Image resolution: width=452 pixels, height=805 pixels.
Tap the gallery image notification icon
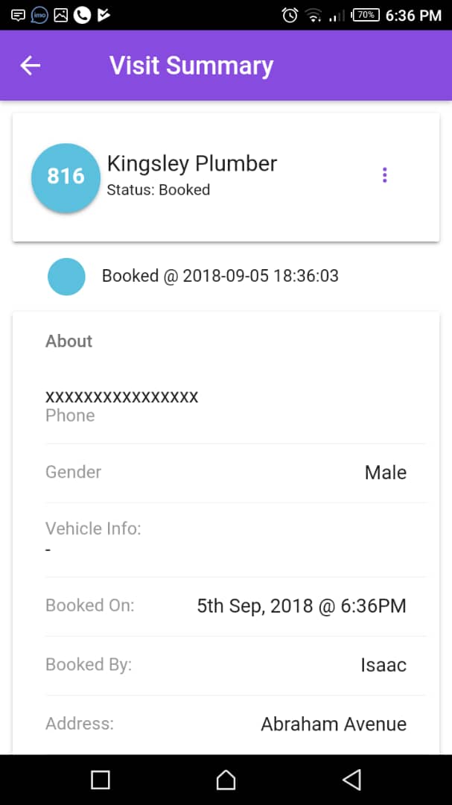61,14
